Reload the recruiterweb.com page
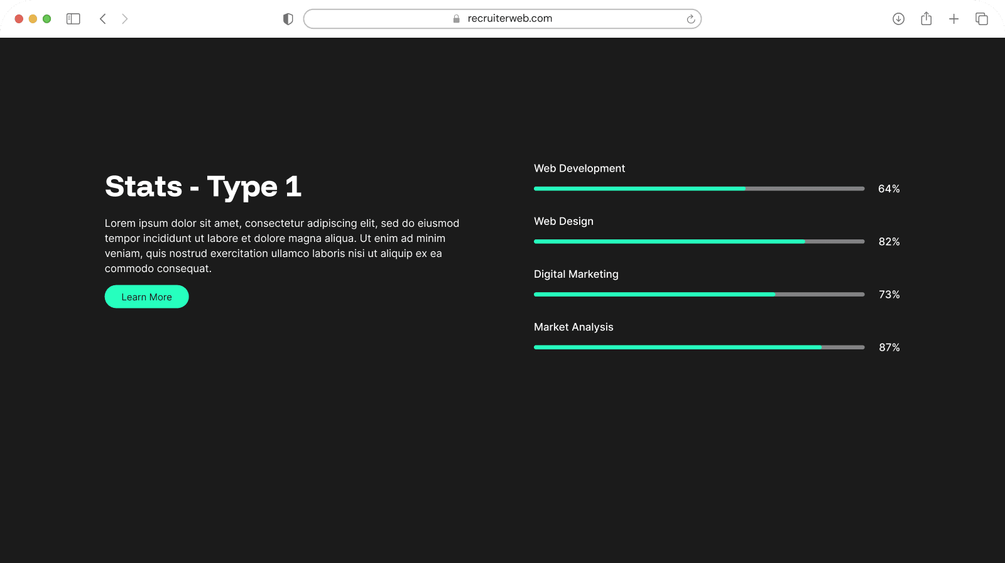Screen dimensions: 1005x563 tap(690, 19)
